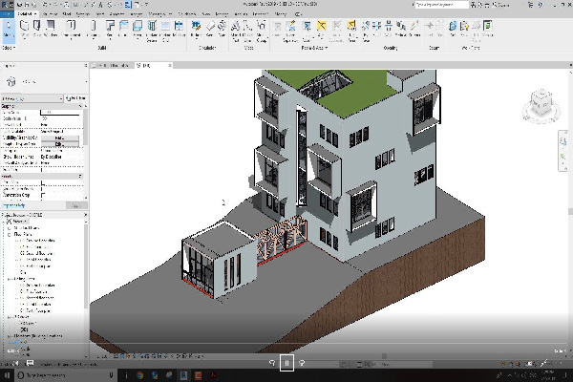
Task: Select the Column tool
Action: click(93, 29)
